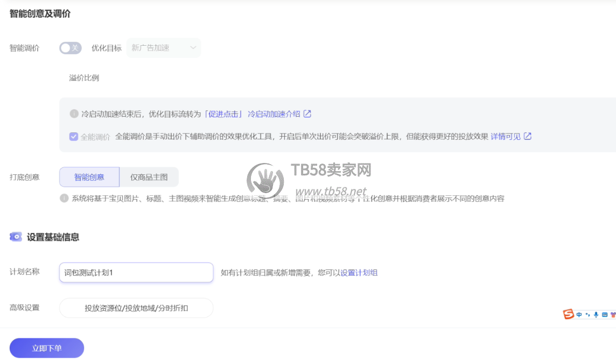Open the 设置计划组 link
This screenshot has height=362, width=616.
pos(359,273)
